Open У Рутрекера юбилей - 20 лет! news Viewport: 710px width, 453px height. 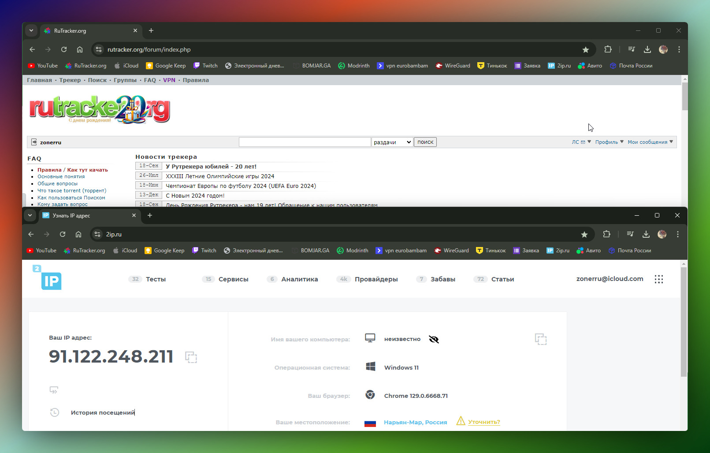(211, 166)
